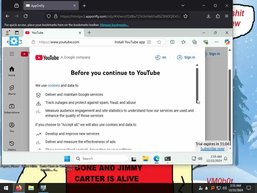
Task: Open new tab in Firefox
Action: click(84, 6)
